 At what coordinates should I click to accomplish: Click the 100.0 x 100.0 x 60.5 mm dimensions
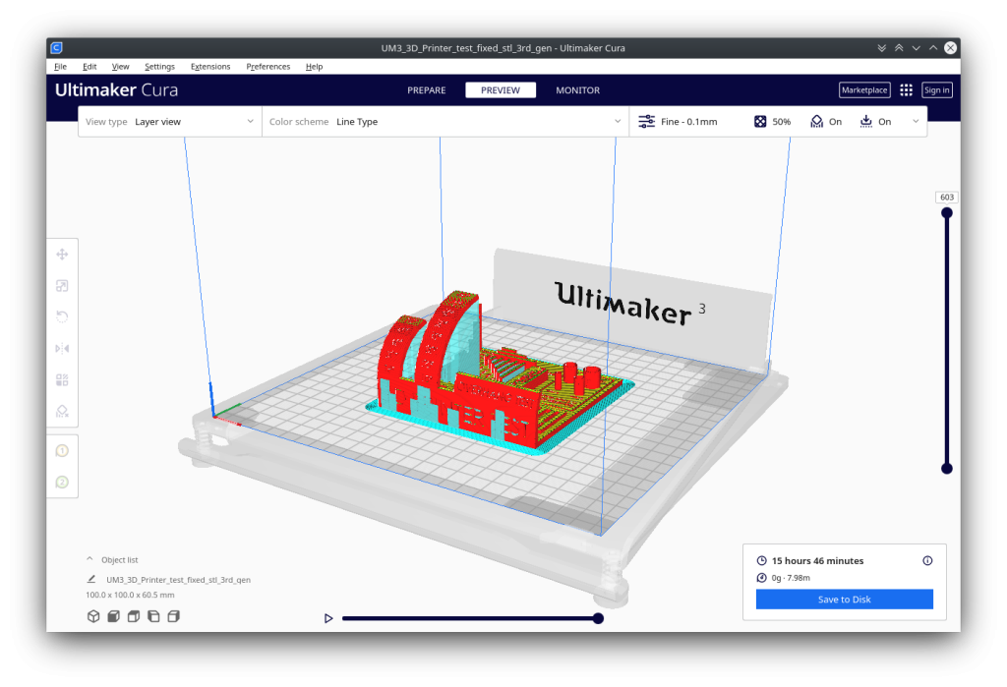pos(131,596)
